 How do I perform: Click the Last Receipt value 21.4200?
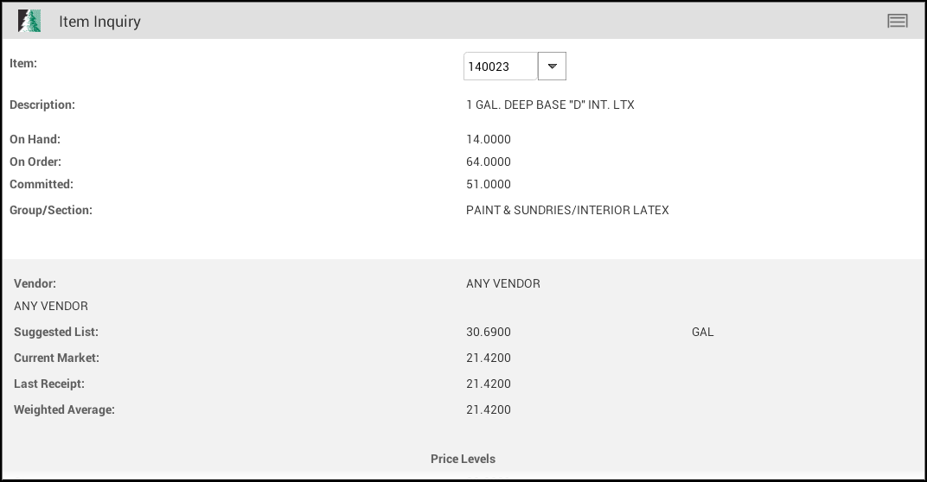(489, 384)
